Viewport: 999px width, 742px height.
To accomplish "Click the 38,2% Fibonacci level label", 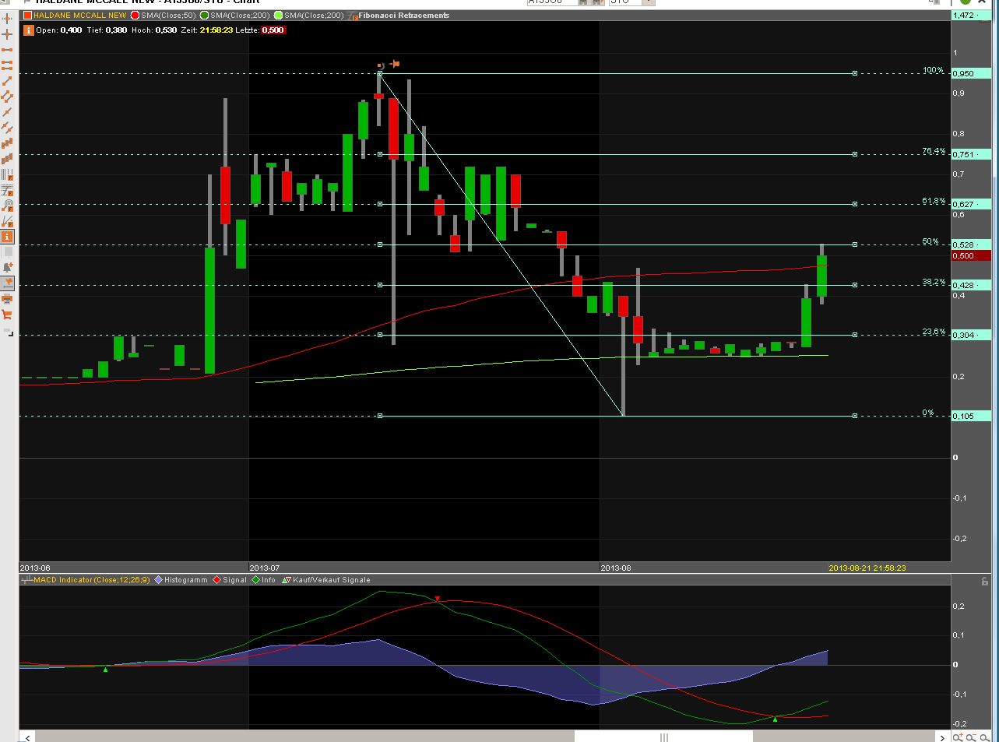I will pyautogui.click(x=934, y=282).
